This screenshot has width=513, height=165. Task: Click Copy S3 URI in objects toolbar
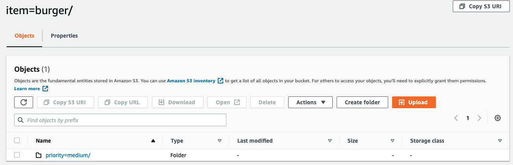coord(66,102)
